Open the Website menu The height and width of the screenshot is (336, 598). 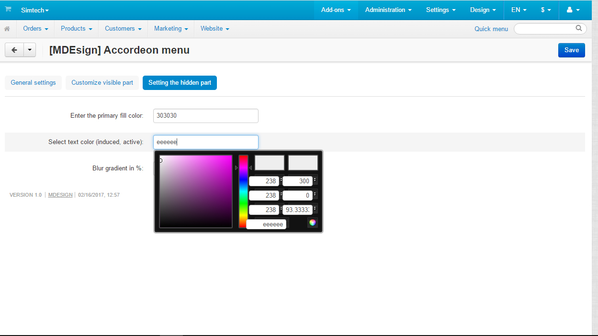(x=215, y=29)
